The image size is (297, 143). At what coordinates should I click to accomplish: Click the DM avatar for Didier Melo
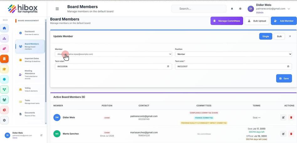[x=57, y=117]
